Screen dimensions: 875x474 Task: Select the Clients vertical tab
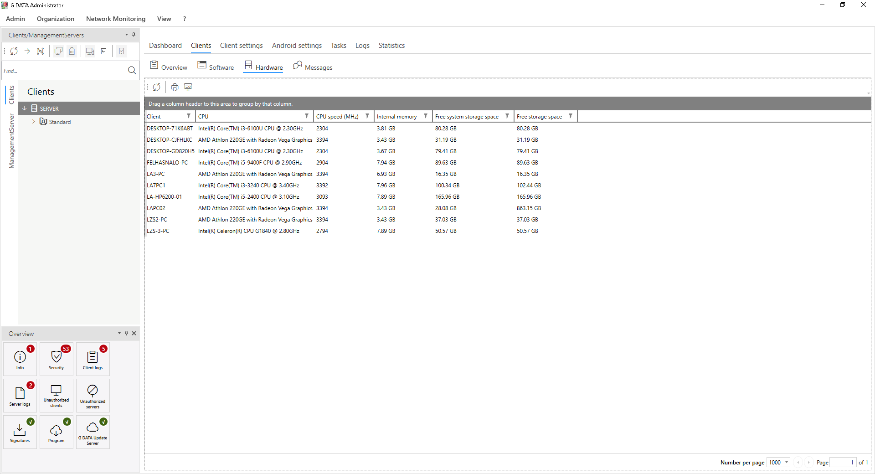coord(12,95)
